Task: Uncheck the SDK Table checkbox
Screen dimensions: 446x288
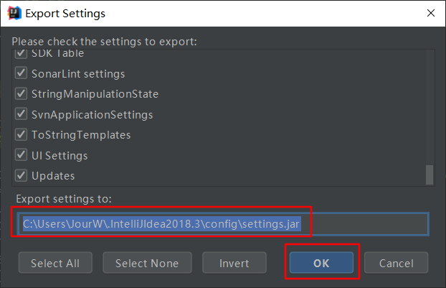Action: (x=21, y=53)
